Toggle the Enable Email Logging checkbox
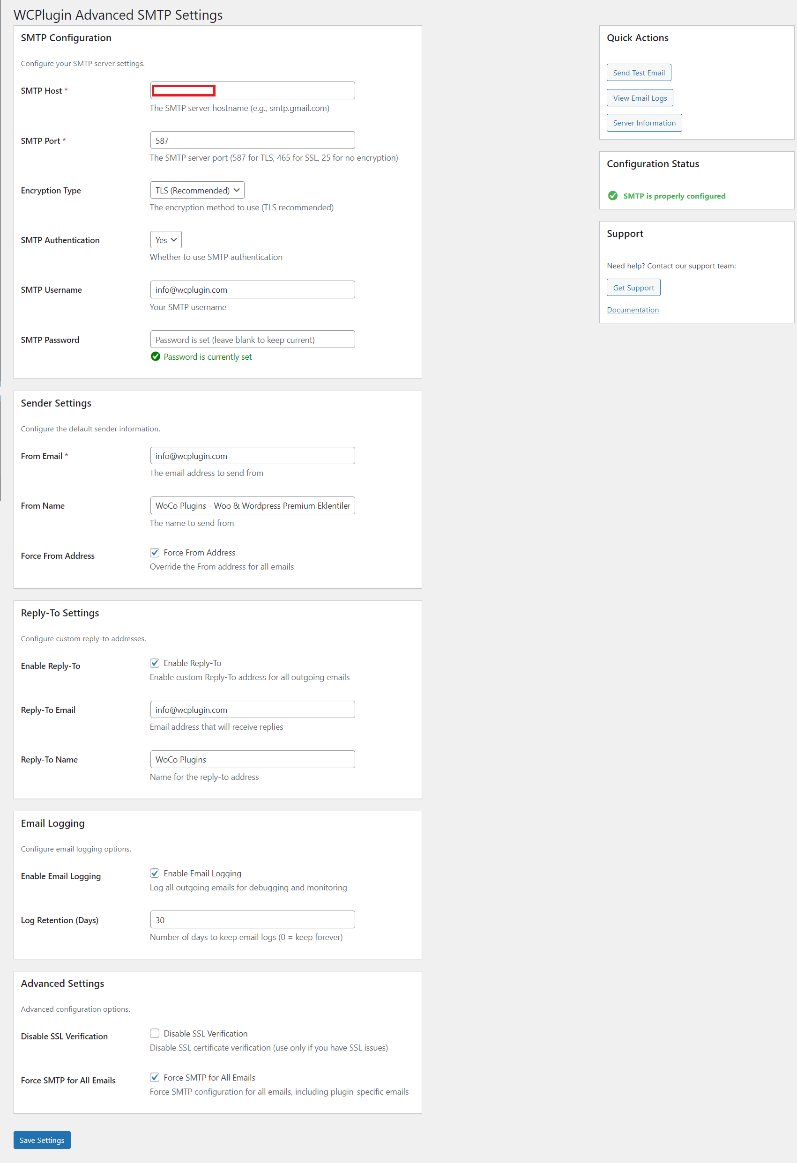 (155, 873)
